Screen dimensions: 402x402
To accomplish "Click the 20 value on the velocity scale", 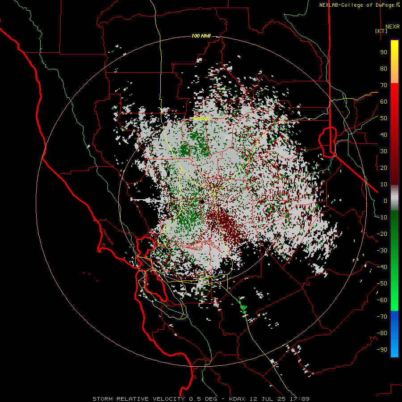I will 384,168.
